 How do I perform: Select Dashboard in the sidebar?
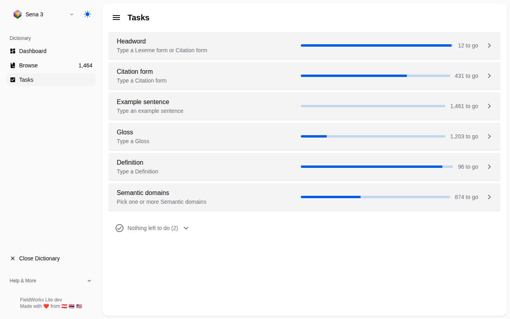tap(51, 51)
